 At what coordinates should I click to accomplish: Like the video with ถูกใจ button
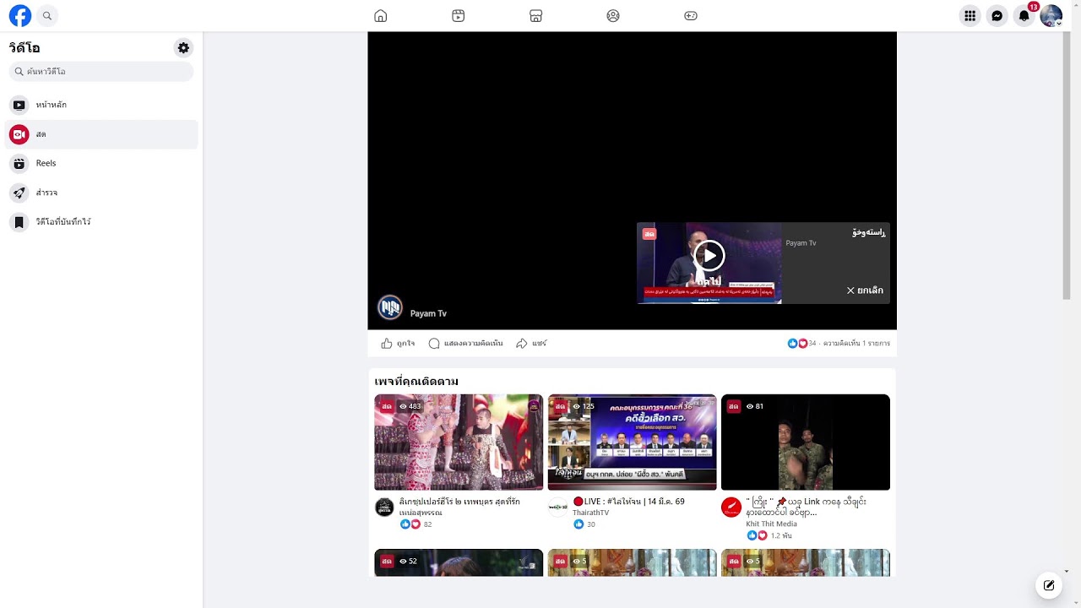(x=398, y=344)
